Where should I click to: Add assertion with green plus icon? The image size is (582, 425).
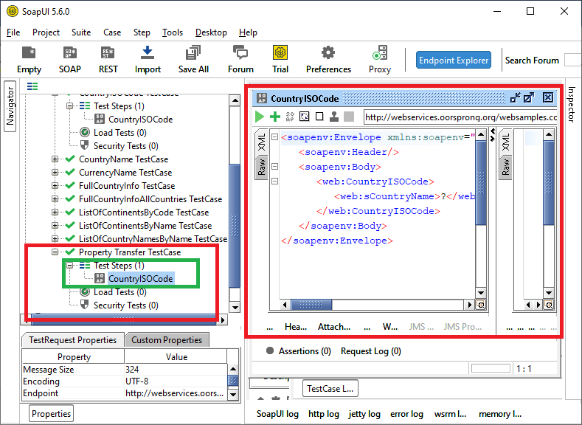[275, 117]
